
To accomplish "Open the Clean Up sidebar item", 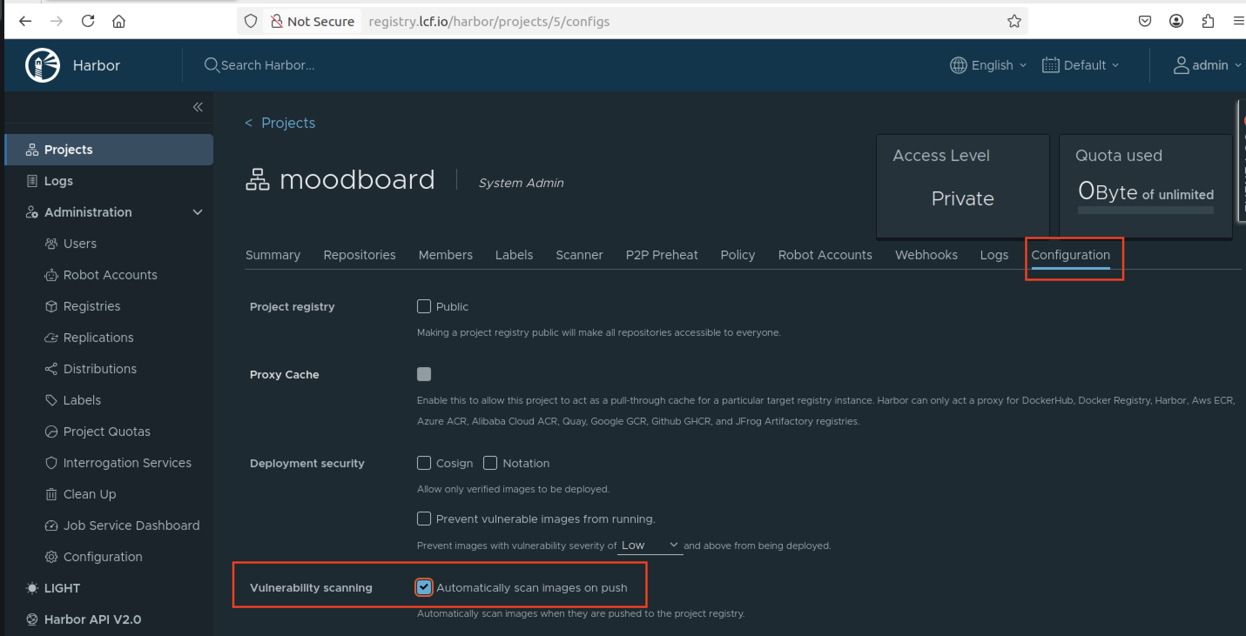I will point(90,494).
